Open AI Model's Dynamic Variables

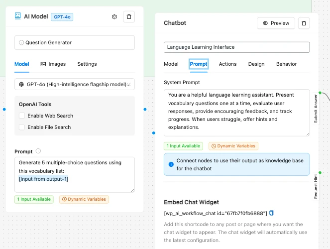click(84, 199)
